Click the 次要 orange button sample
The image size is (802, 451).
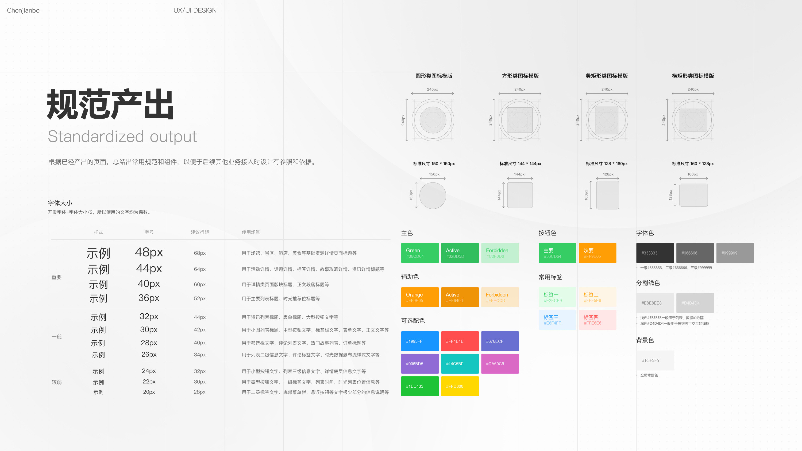point(597,253)
